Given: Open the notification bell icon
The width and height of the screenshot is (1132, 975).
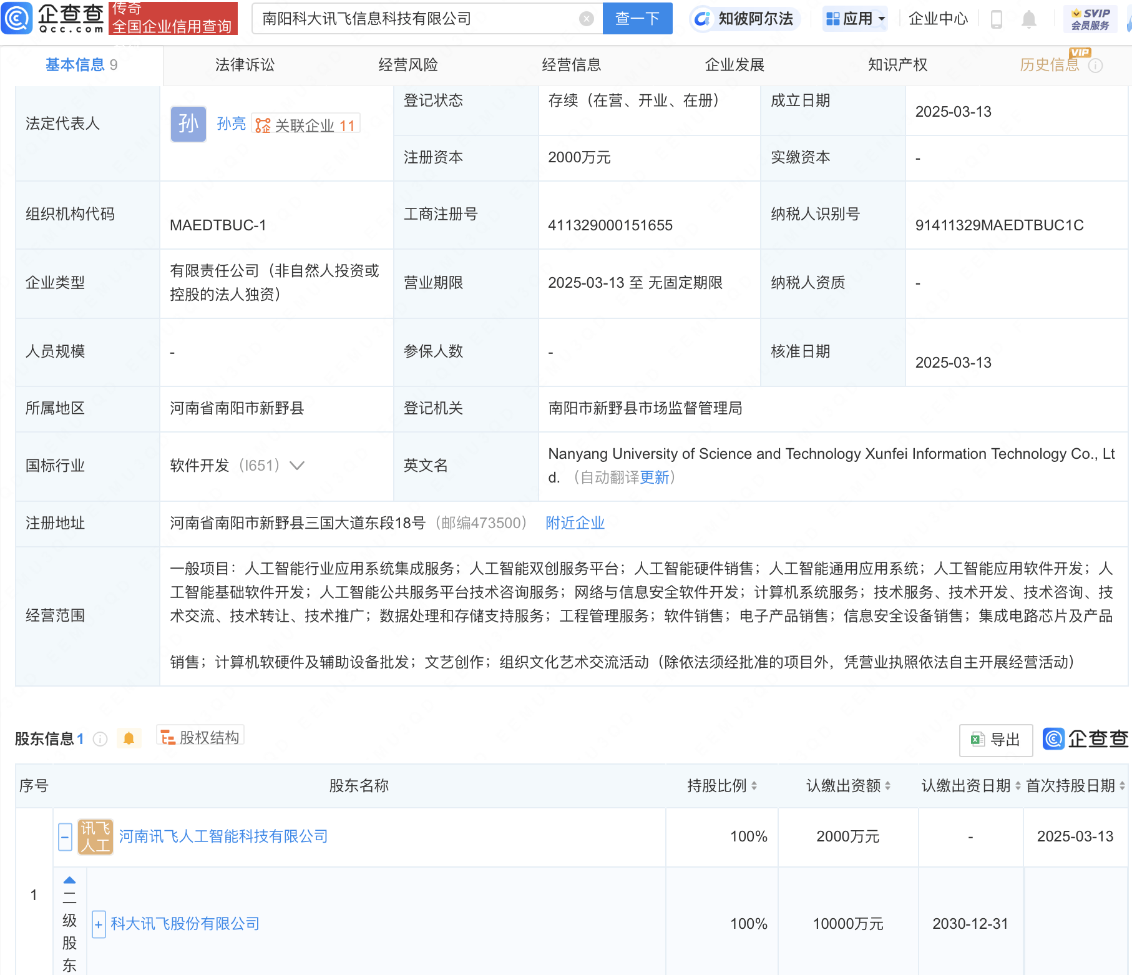Looking at the screenshot, I should (x=1029, y=19).
